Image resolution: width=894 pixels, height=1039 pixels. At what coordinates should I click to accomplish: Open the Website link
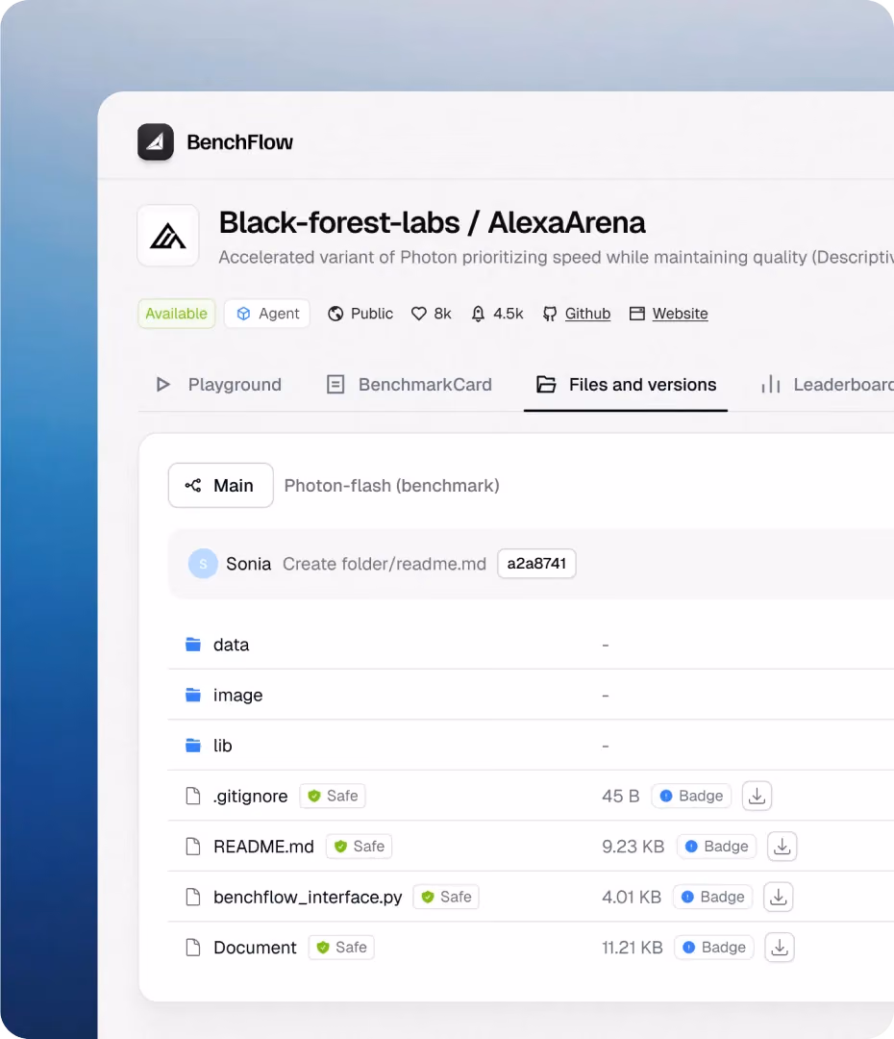pos(680,314)
